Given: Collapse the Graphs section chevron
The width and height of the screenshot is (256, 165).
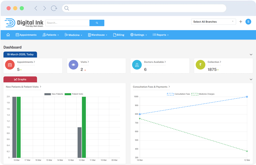Looking at the screenshot, I should pos(251,79).
